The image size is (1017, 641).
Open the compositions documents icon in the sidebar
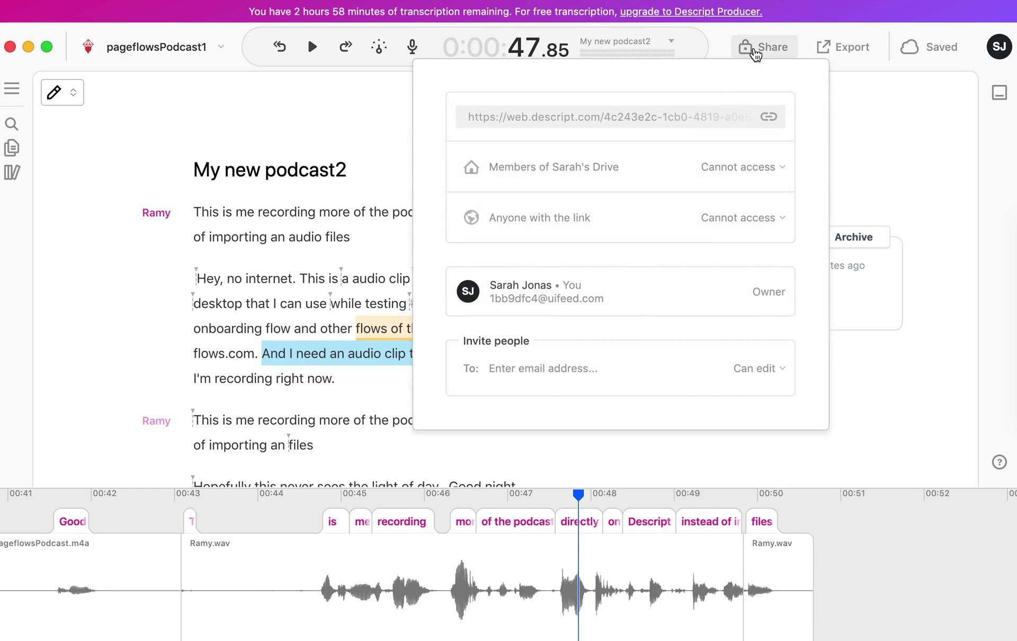pyautogui.click(x=12, y=148)
